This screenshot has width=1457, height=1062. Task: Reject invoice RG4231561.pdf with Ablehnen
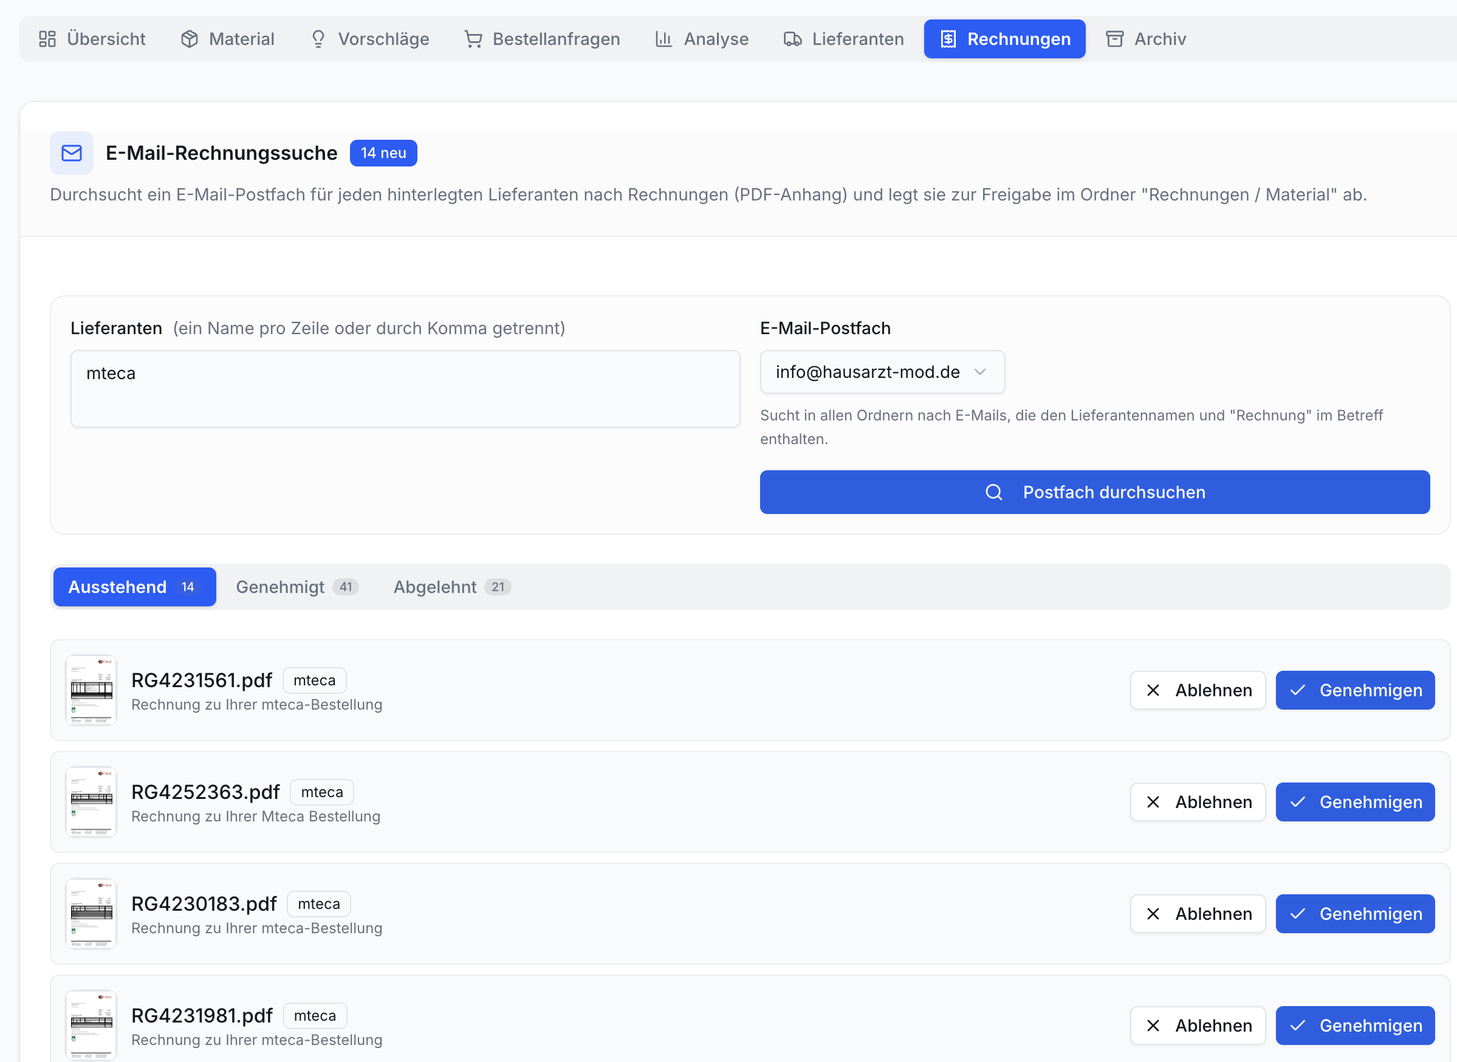pos(1198,690)
